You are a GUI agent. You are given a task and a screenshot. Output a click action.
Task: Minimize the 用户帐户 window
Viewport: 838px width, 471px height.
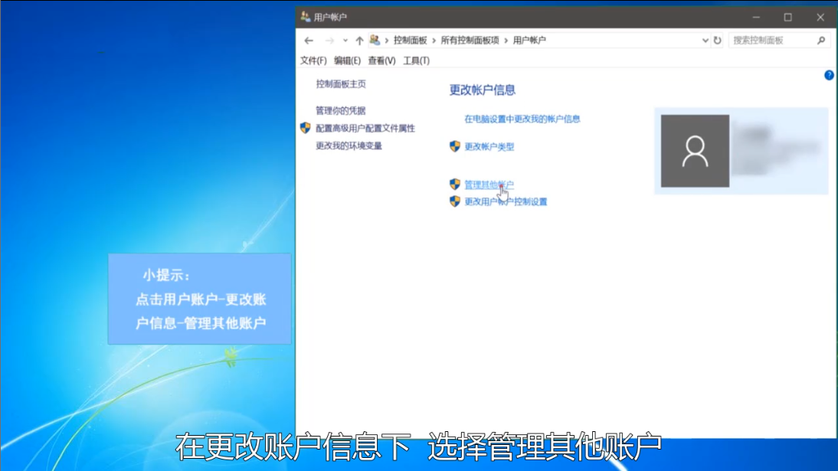(756, 17)
